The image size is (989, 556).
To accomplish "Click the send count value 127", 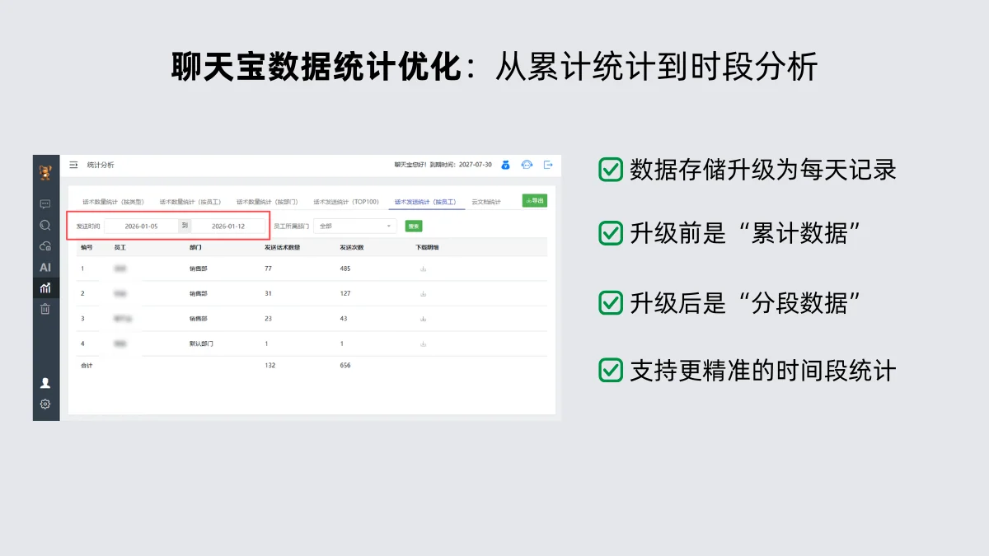I will (345, 293).
